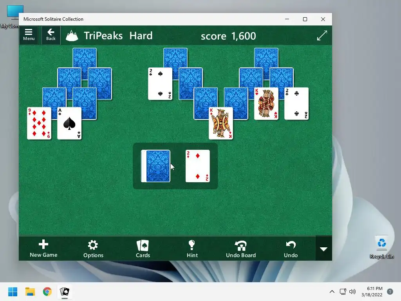Open the Cards deck selection
Screen dimensions: 401x301
click(x=143, y=248)
